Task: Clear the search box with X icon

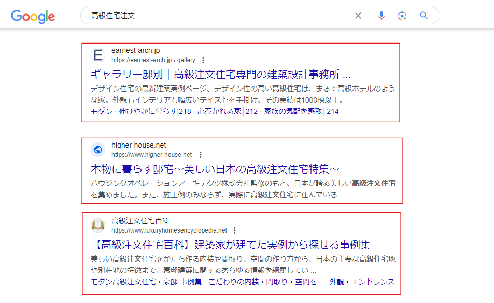Action: [358, 16]
